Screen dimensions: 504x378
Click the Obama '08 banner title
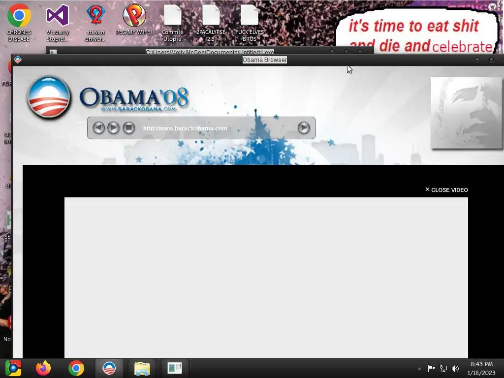coord(134,98)
